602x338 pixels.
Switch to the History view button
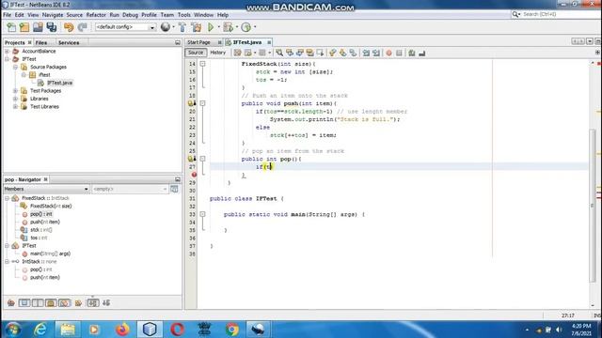(x=218, y=53)
